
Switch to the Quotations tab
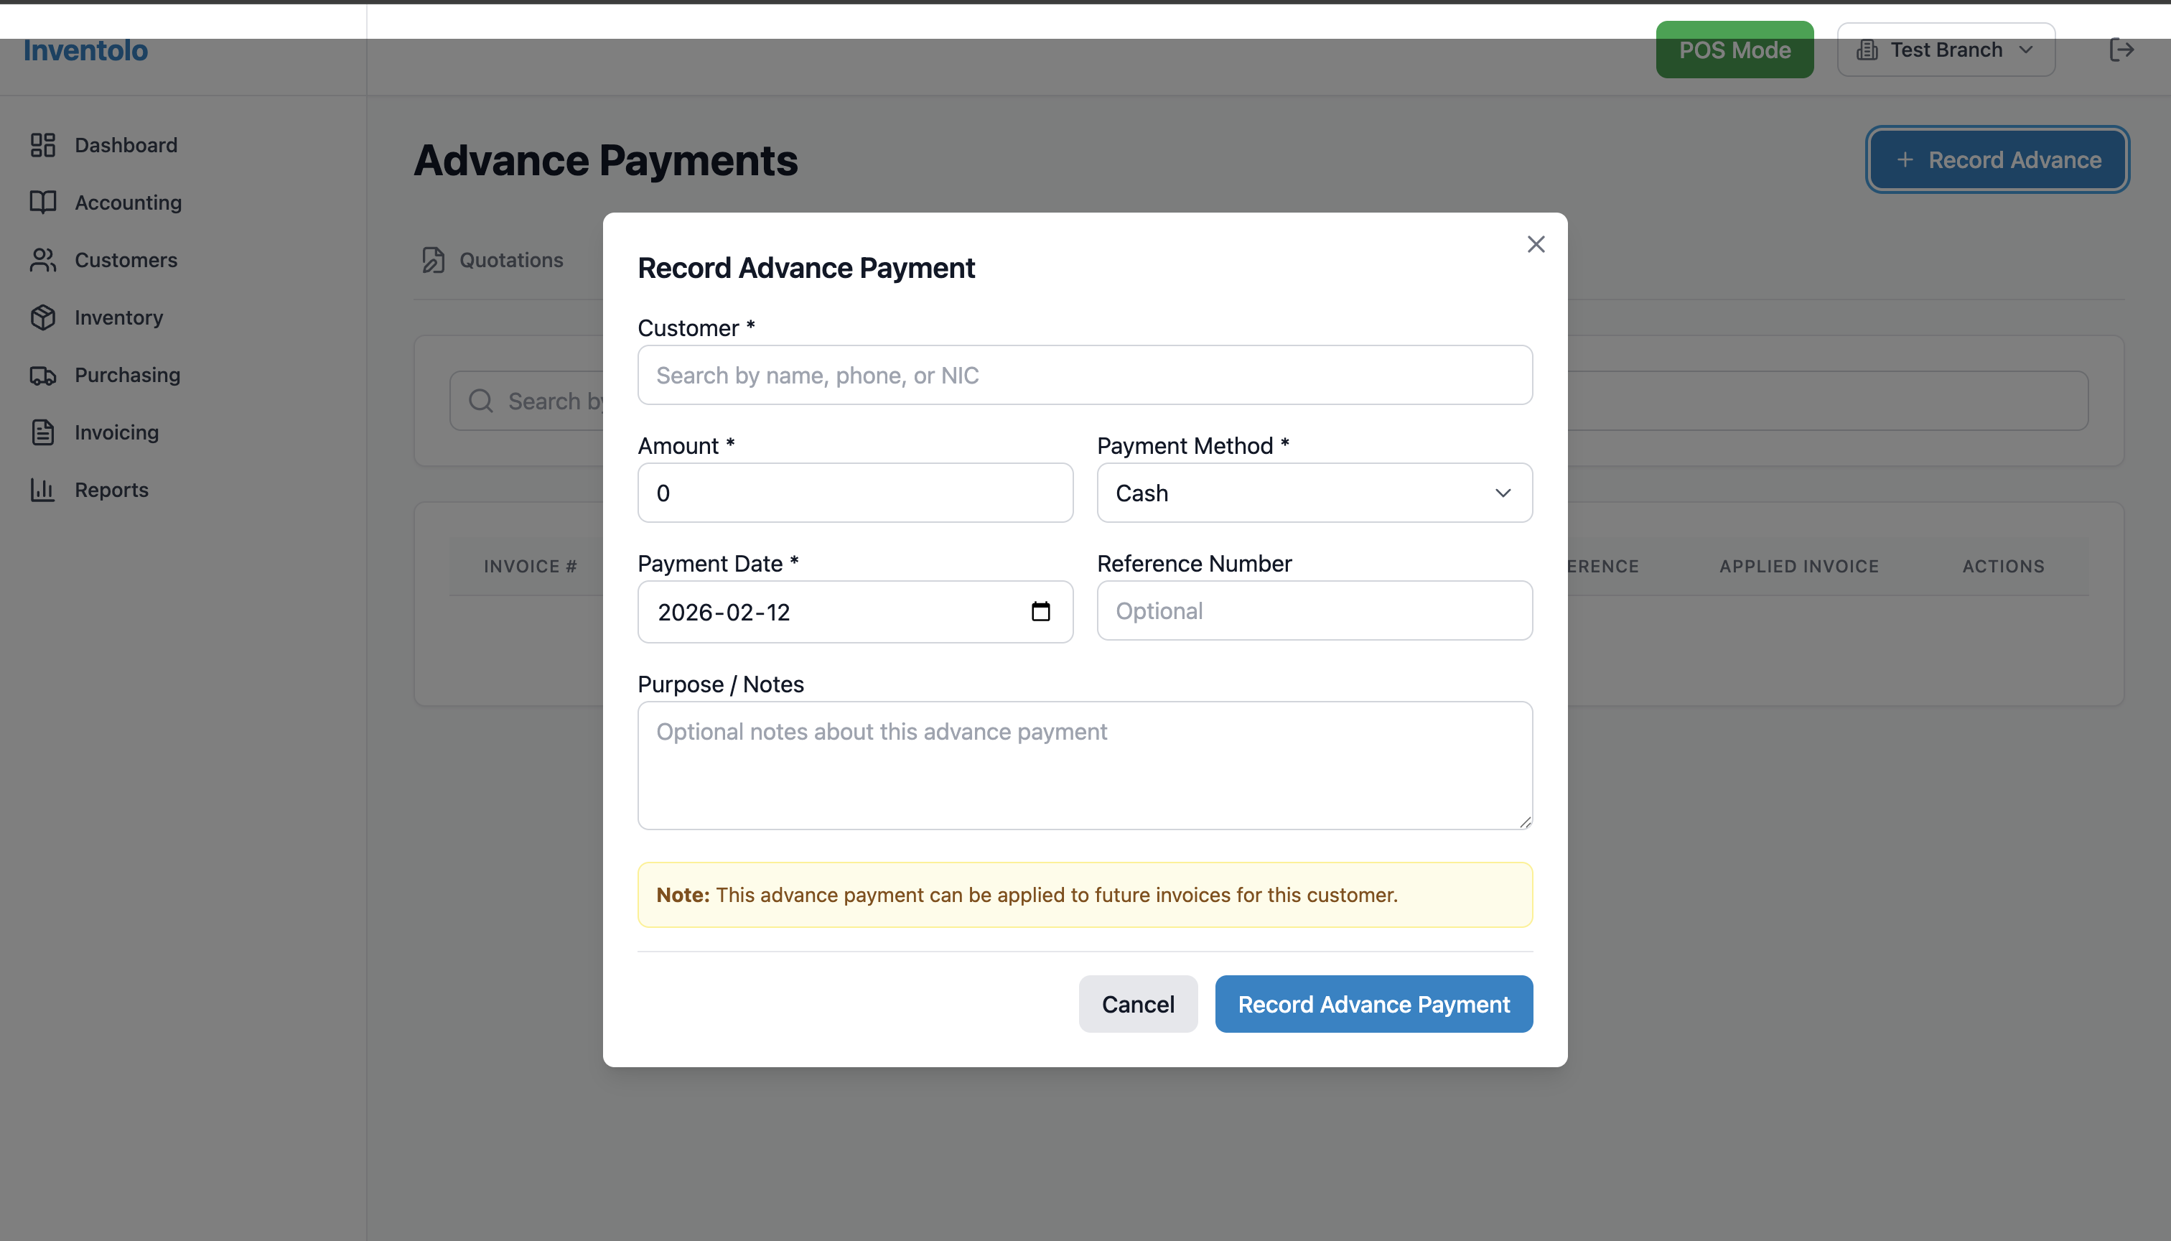click(x=510, y=260)
